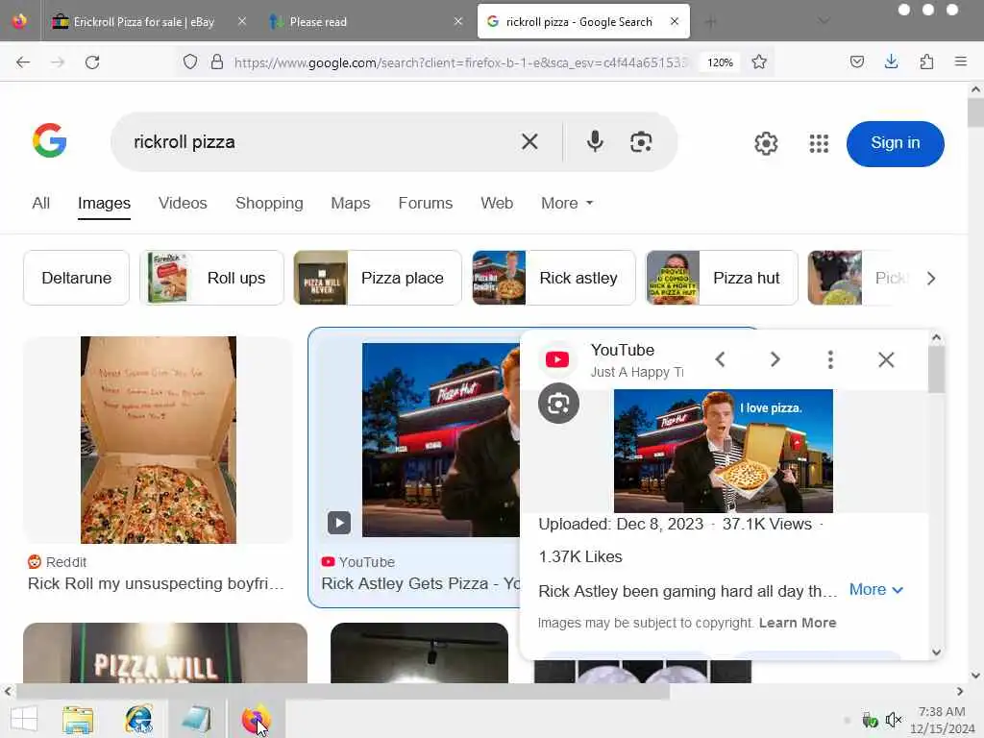Open the Google logo home link
This screenshot has height=738, width=984.
(x=50, y=140)
